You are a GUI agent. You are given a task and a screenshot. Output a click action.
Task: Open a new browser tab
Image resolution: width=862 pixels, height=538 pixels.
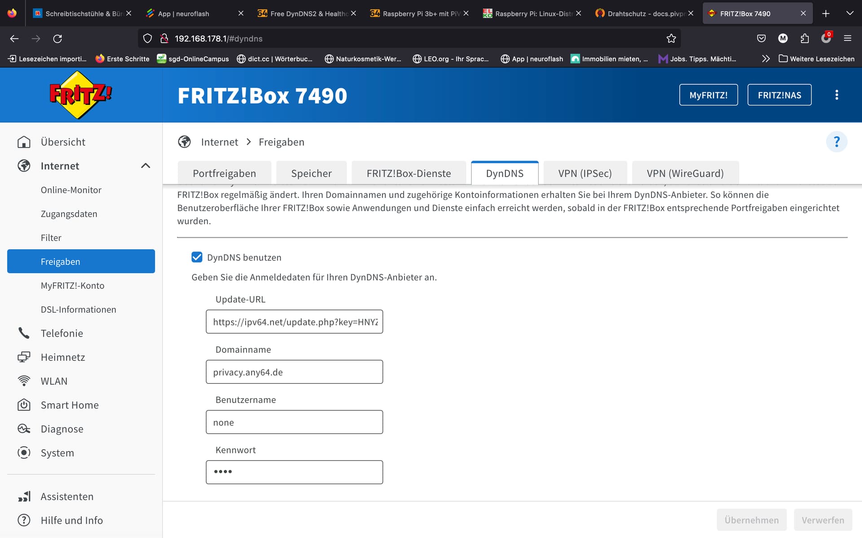click(x=826, y=13)
